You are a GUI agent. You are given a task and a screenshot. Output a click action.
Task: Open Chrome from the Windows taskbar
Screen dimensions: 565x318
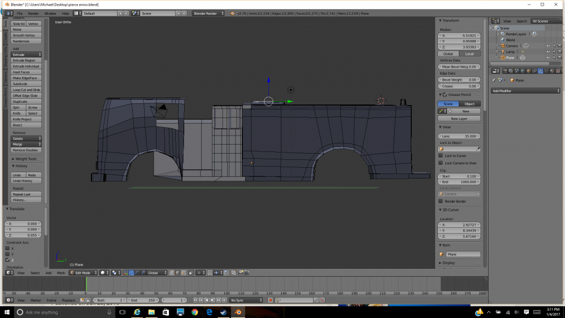click(194, 312)
